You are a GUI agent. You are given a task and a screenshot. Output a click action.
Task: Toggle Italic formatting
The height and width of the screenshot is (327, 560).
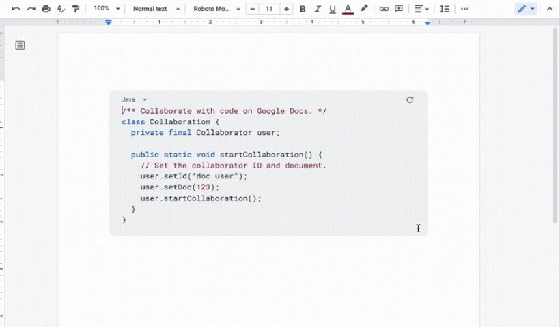pyautogui.click(x=318, y=9)
